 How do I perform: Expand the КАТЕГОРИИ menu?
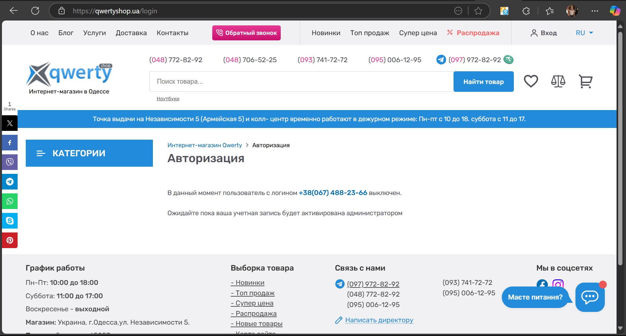click(89, 153)
